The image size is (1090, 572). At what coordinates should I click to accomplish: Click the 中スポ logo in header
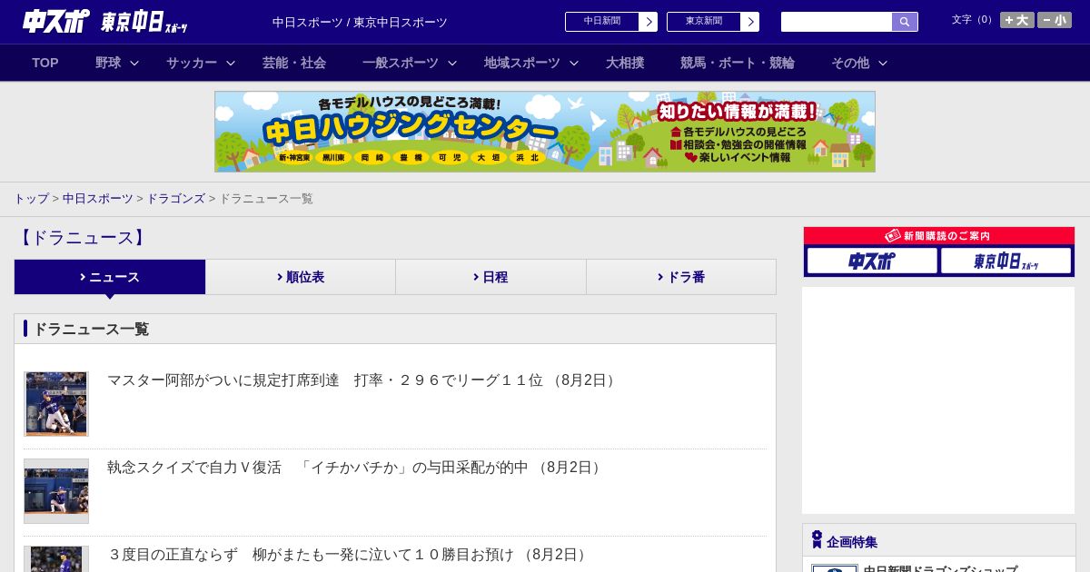(x=55, y=21)
